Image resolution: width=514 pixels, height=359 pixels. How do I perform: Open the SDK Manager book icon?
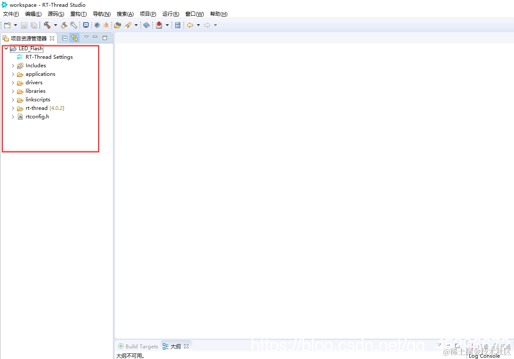[x=147, y=26]
